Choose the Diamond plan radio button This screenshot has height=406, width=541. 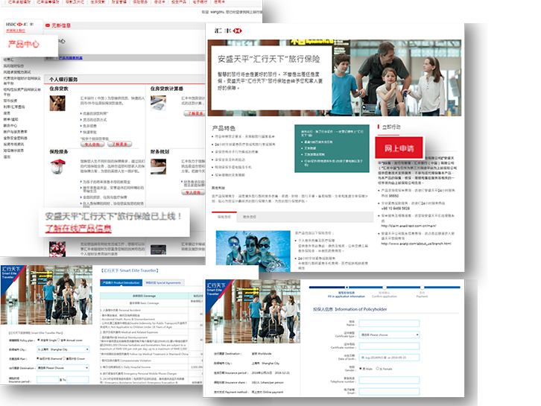(x=38, y=358)
